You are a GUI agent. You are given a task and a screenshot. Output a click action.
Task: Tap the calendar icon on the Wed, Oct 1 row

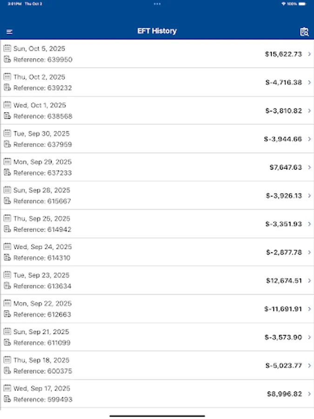tap(7, 105)
